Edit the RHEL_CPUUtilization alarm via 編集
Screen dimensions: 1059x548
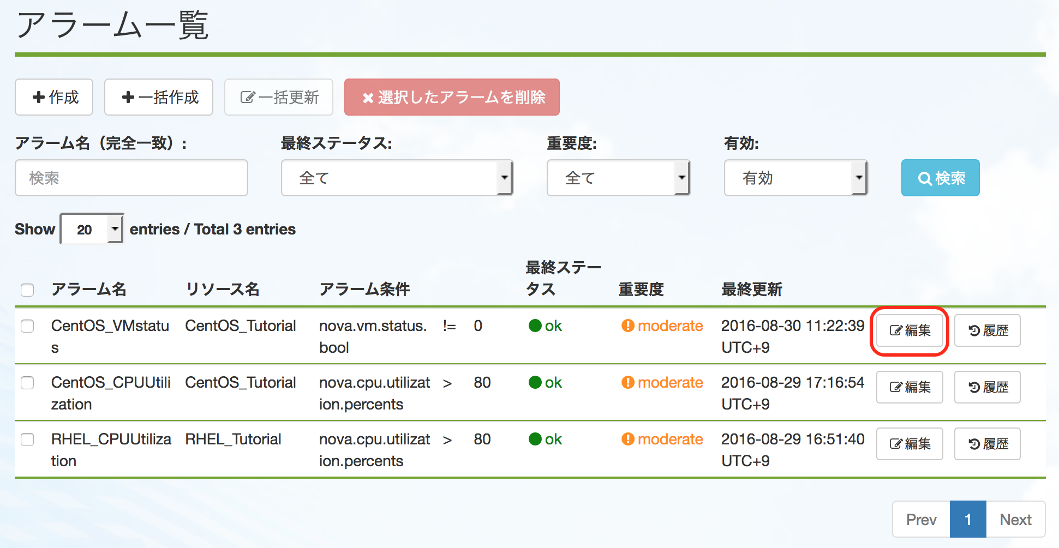[910, 444]
